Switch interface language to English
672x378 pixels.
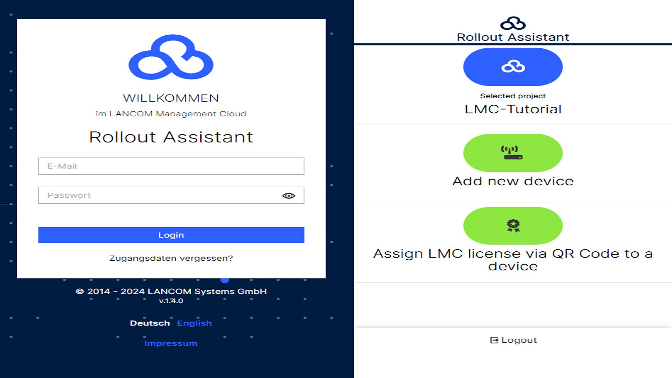click(194, 323)
